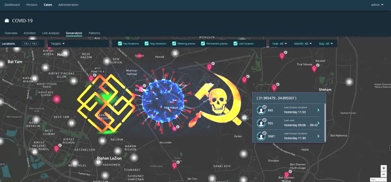This screenshot has width=391, height=182.
Task: Click the pink pin below Tzrifin
Action: click(x=174, y=165)
